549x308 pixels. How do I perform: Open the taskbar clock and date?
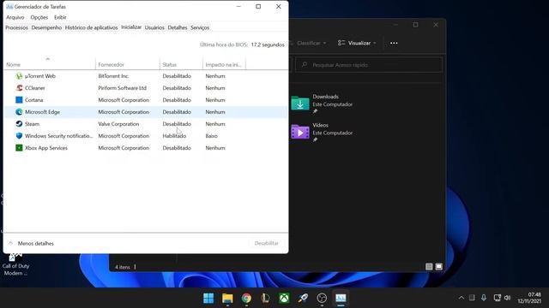point(529,298)
